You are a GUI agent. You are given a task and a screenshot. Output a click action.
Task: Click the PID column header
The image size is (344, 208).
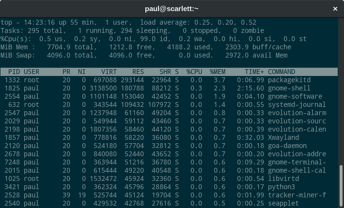point(14,72)
